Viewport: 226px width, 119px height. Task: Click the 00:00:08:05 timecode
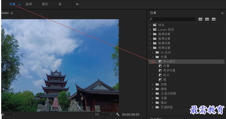click(x=131, y=115)
